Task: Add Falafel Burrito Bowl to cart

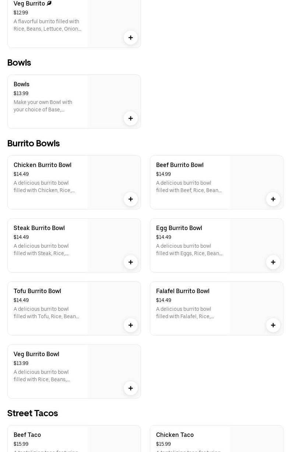Action: pyautogui.click(x=273, y=325)
